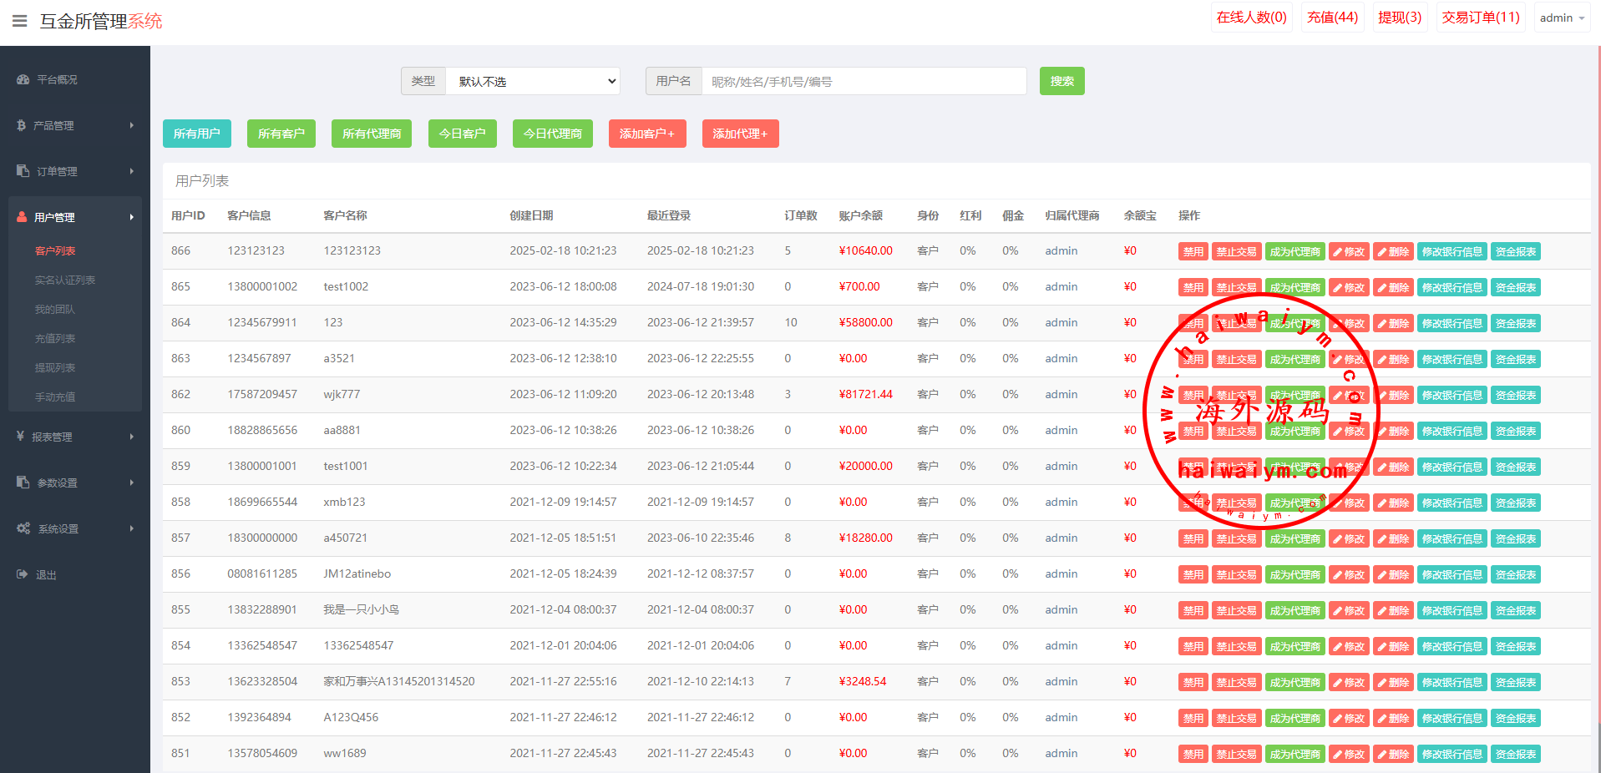Viewport: 1601px width, 773px height.
Task: Click the username search input field
Action: [x=864, y=82]
